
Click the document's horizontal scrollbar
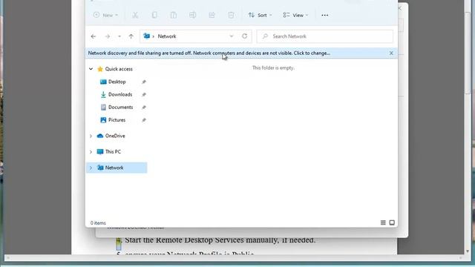tap(234, 257)
